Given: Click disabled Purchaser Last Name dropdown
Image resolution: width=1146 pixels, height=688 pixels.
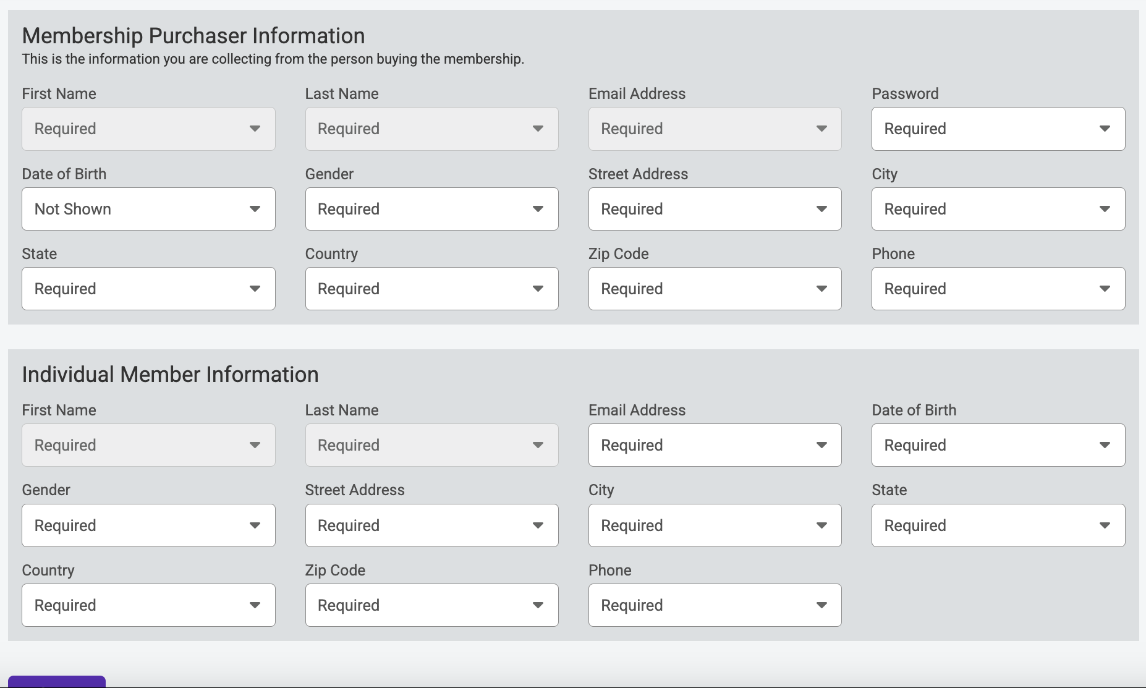Looking at the screenshot, I should tap(431, 129).
